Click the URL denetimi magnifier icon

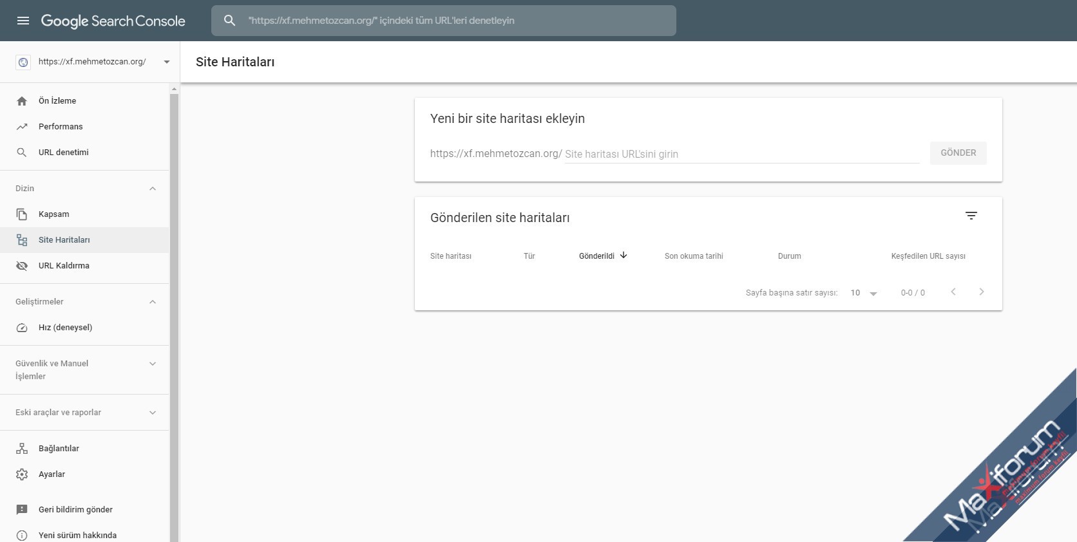22,153
